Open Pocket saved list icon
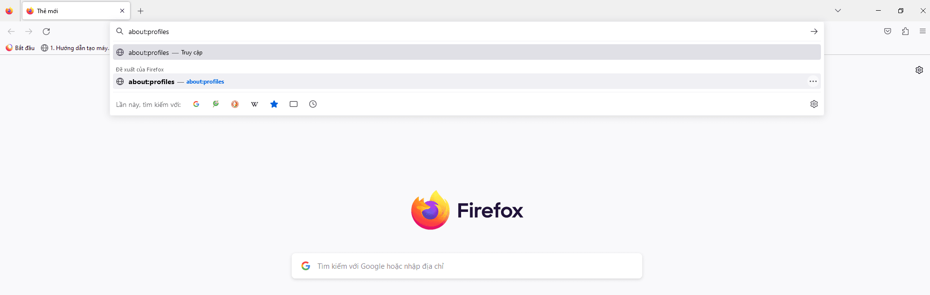Viewport: 930px width, 295px height. click(x=888, y=31)
